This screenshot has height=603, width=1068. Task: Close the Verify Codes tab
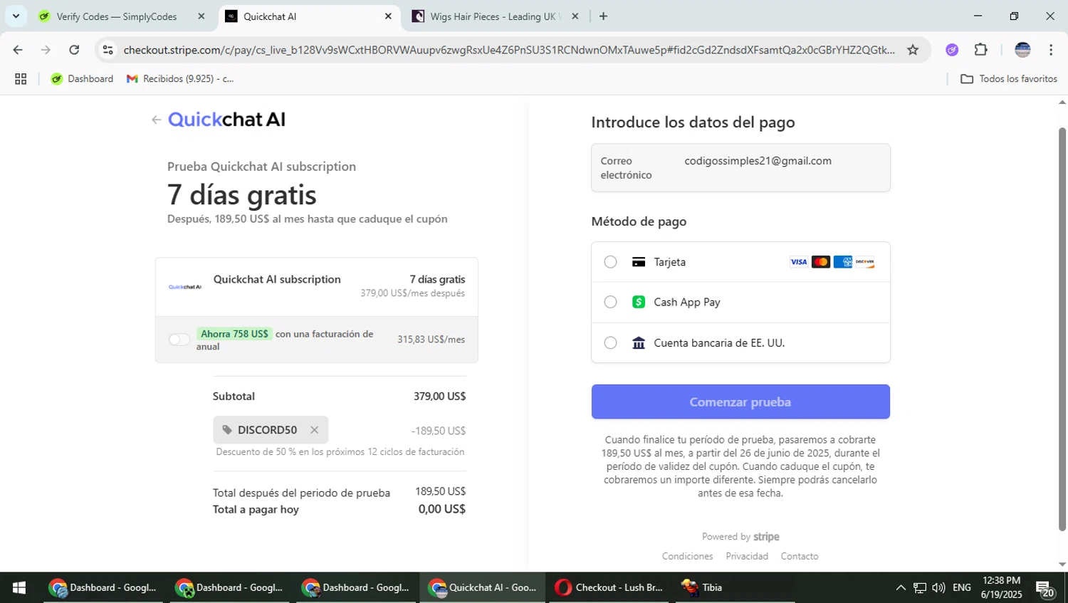201,16
